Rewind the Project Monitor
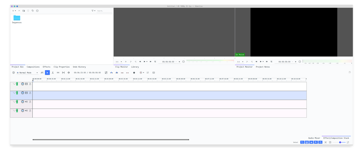 (x=256, y=62)
